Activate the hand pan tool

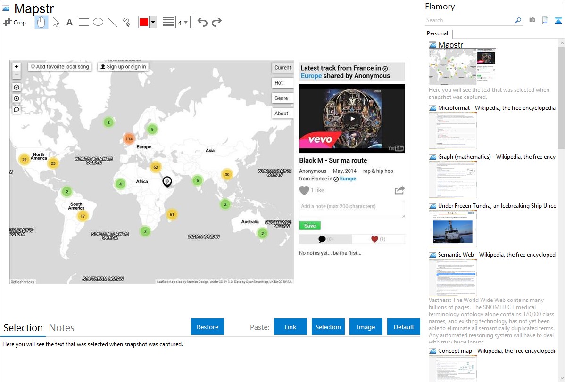point(42,22)
